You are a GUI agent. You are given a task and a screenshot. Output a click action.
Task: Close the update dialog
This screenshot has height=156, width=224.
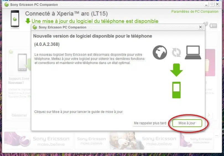(x=200, y=27)
